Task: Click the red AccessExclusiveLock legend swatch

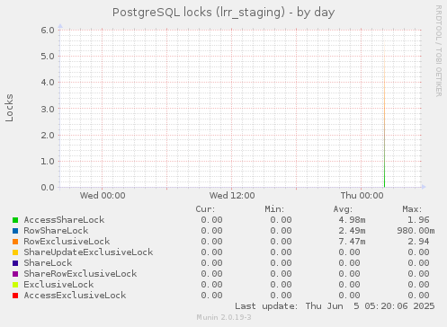Action: (x=15, y=296)
